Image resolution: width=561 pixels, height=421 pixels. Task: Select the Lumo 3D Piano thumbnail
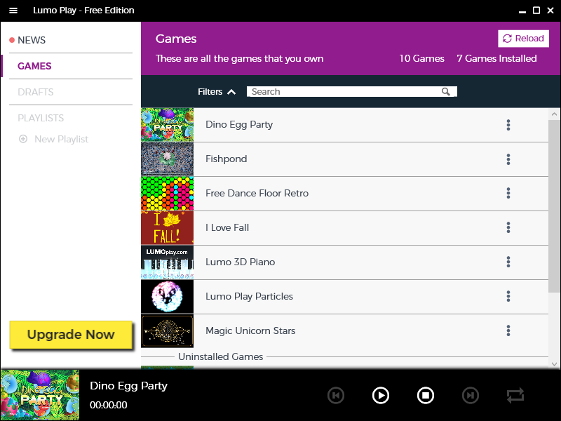(x=167, y=262)
